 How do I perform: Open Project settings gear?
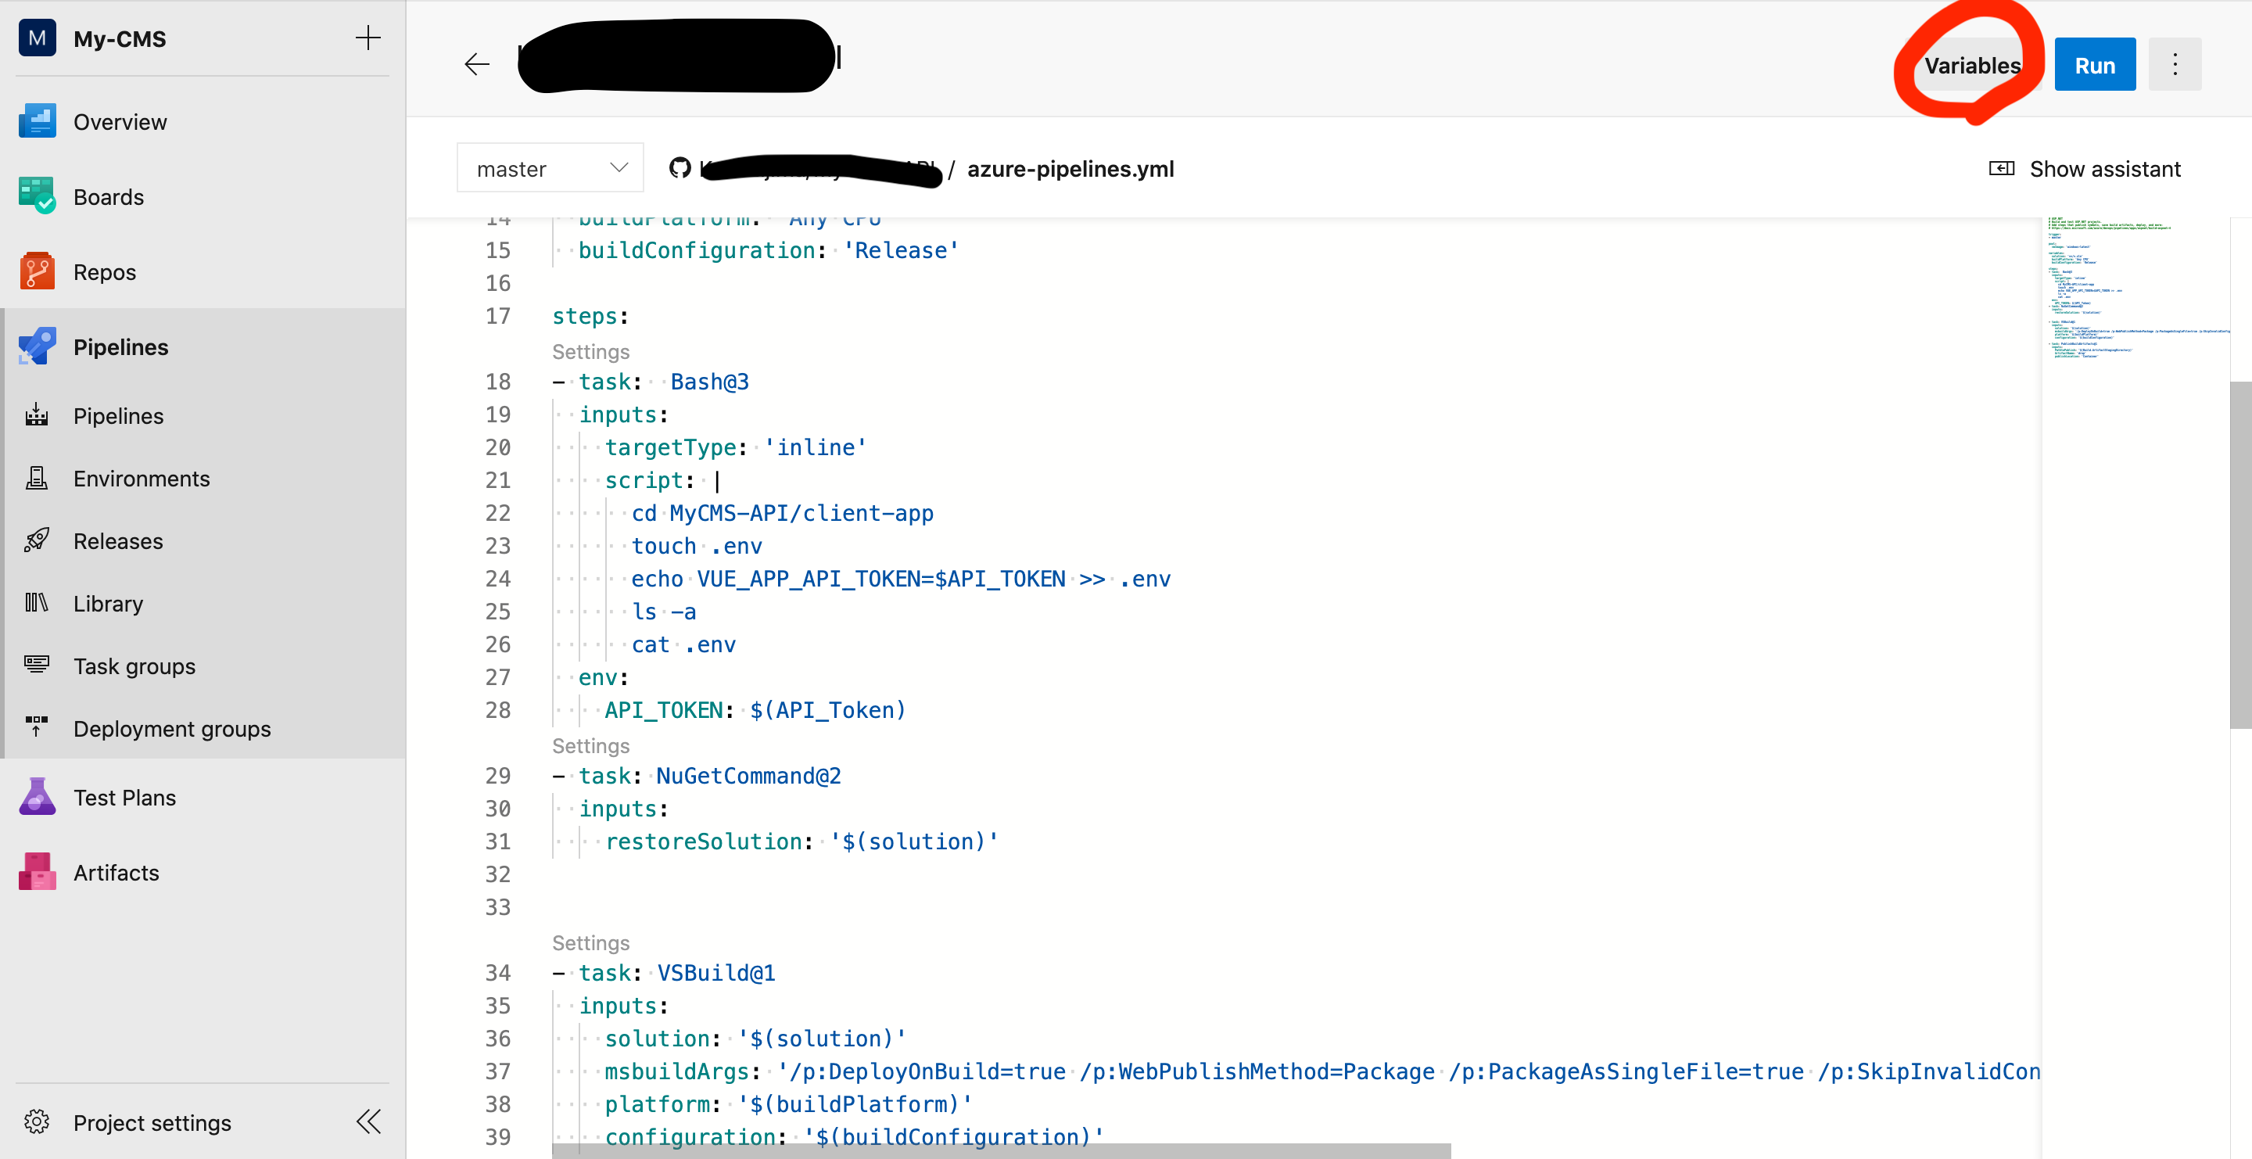point(37,1122)
